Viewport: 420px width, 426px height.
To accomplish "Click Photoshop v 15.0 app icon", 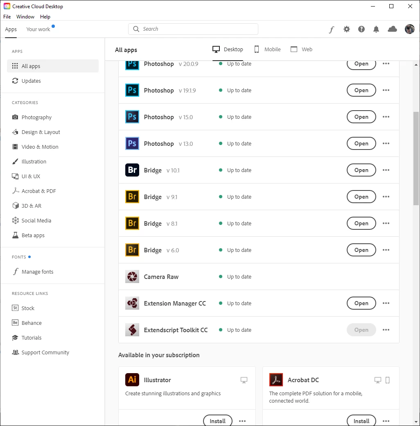I will click(132, 117).
